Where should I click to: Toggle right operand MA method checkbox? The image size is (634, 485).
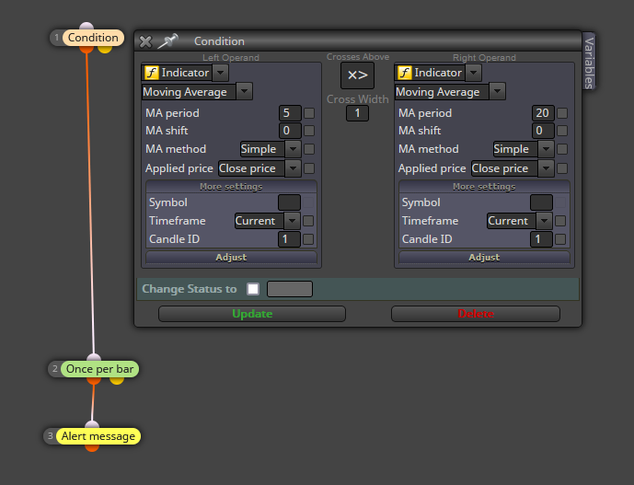click(562, 149)
